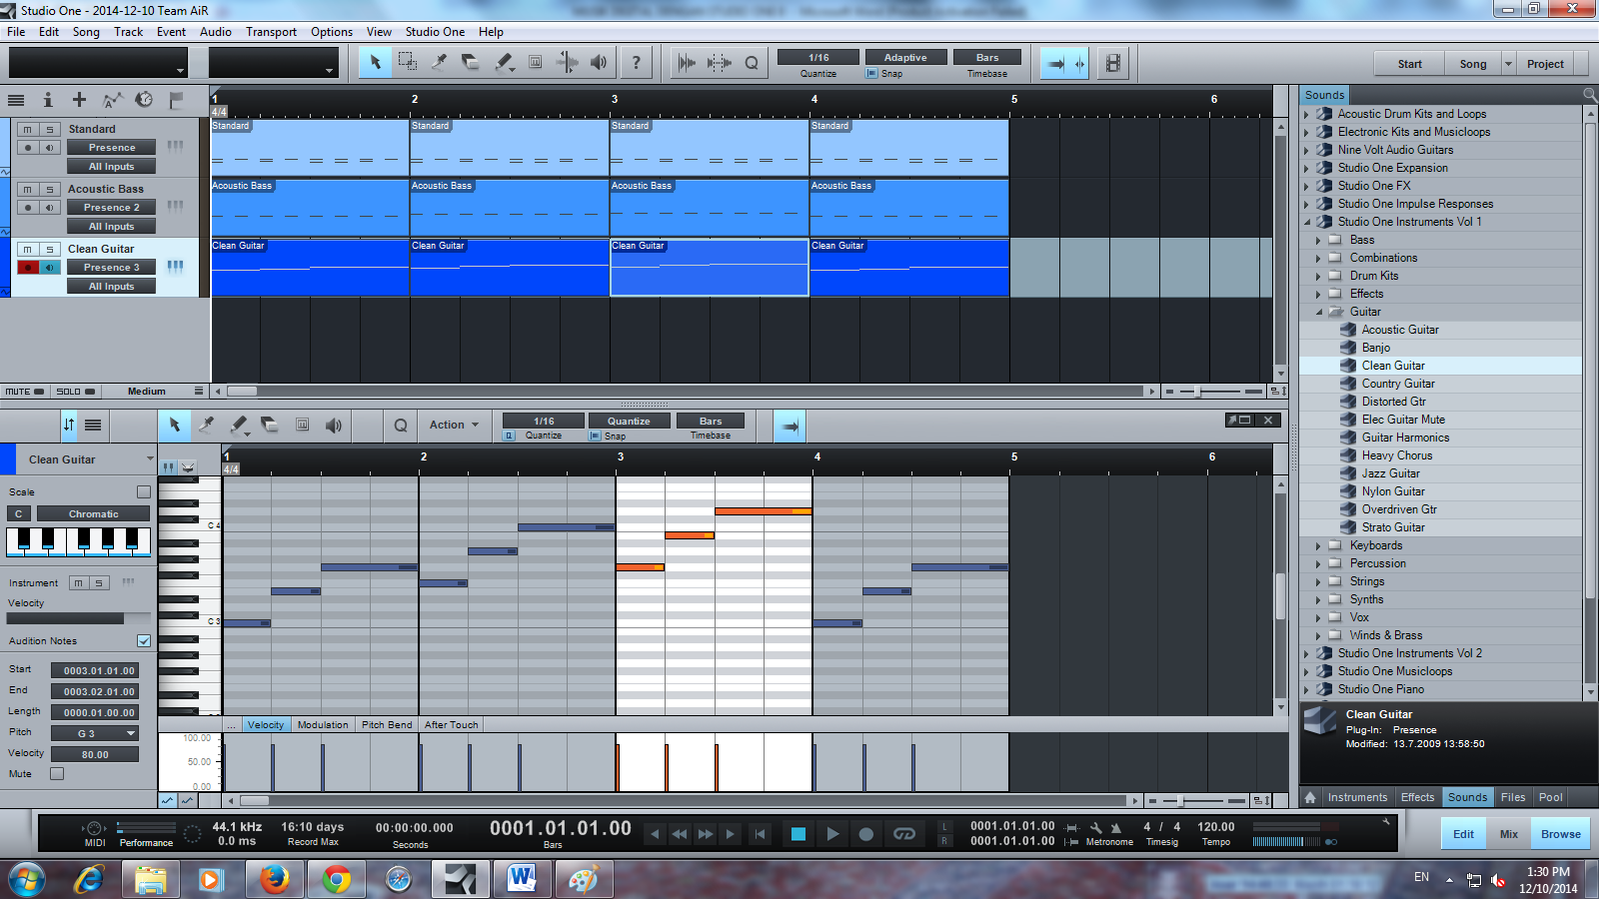Expand the Acoustic Drum Kits and Loops
The image size is (1599, 899).
pyautogui.click(x=1306, y=114)
